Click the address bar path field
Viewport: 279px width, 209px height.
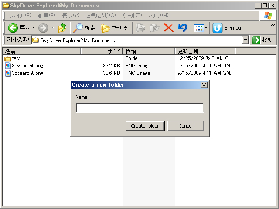point(137,40)
